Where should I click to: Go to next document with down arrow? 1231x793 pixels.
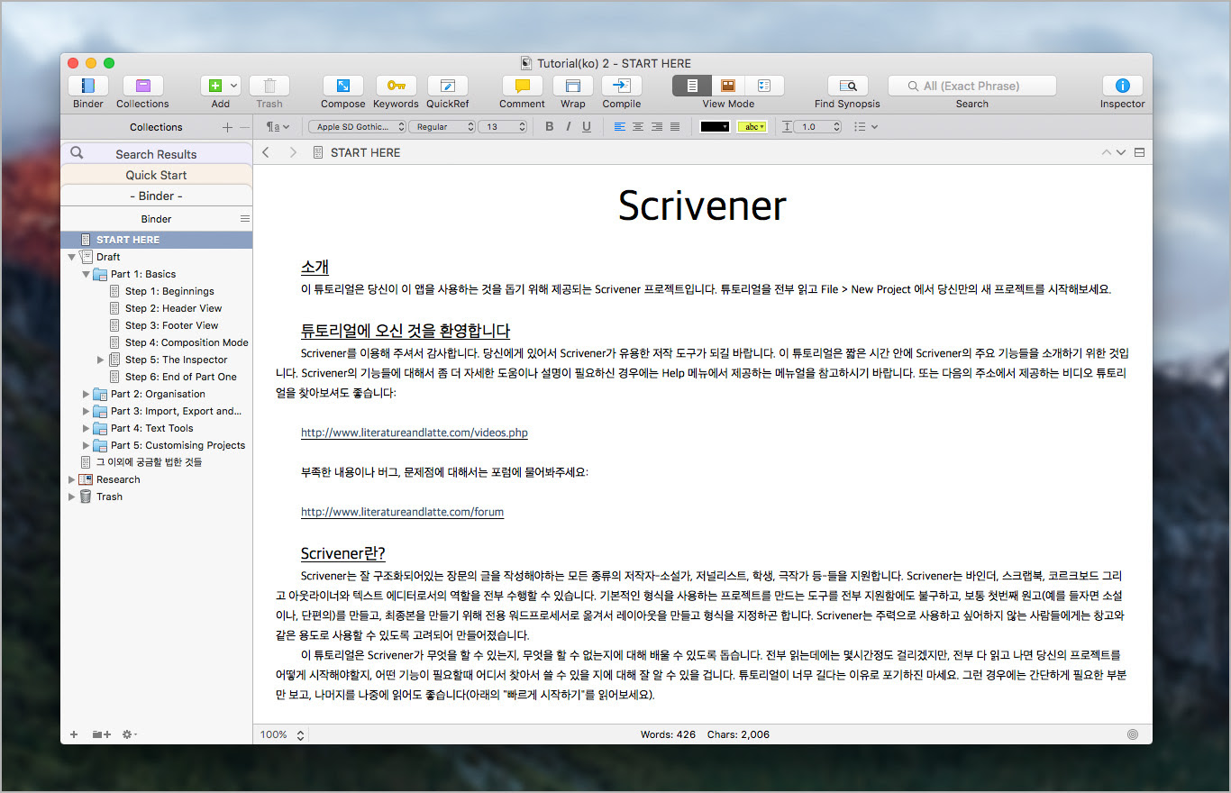click(1121, 152)
